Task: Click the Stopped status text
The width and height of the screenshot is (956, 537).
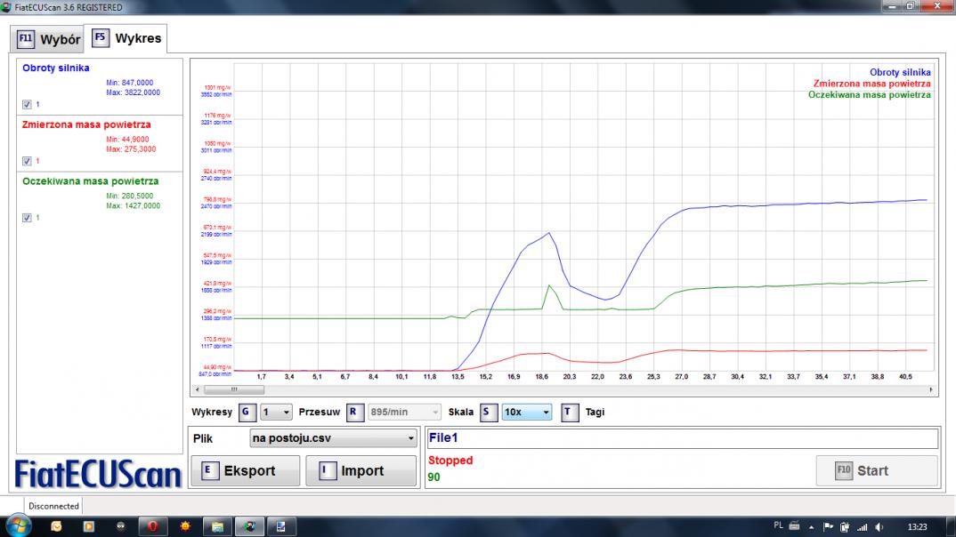Action: click(x=450, y=461)
